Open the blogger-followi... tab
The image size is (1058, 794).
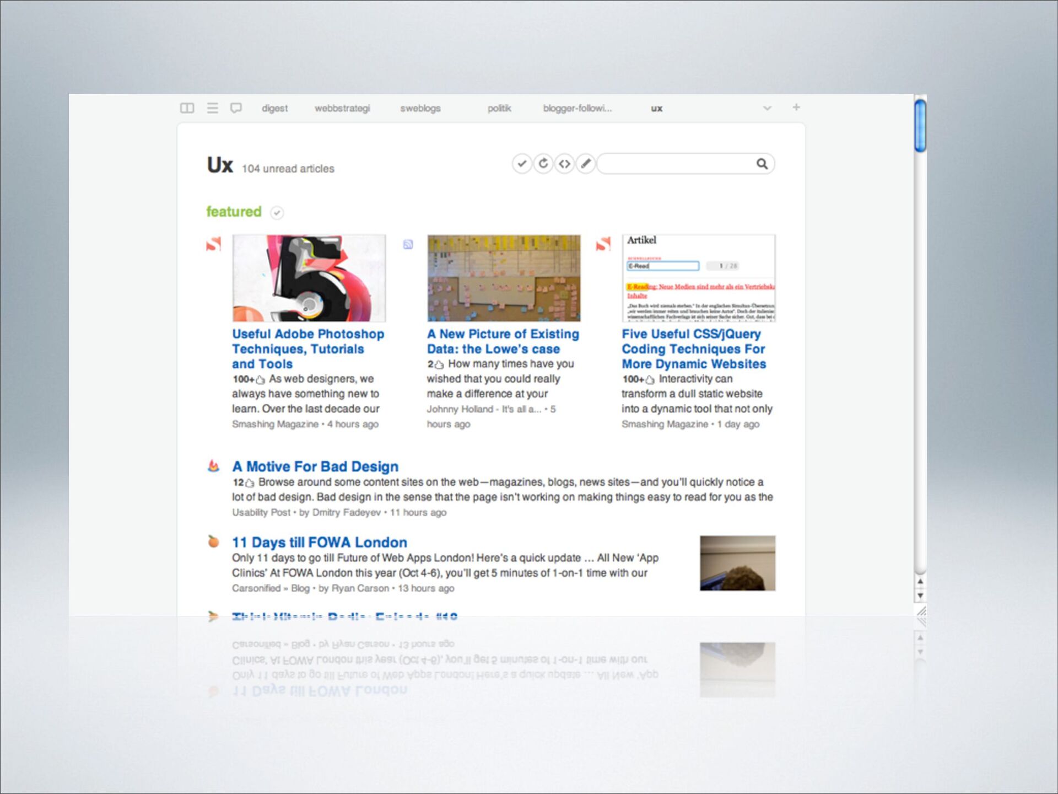click(577, 109)
